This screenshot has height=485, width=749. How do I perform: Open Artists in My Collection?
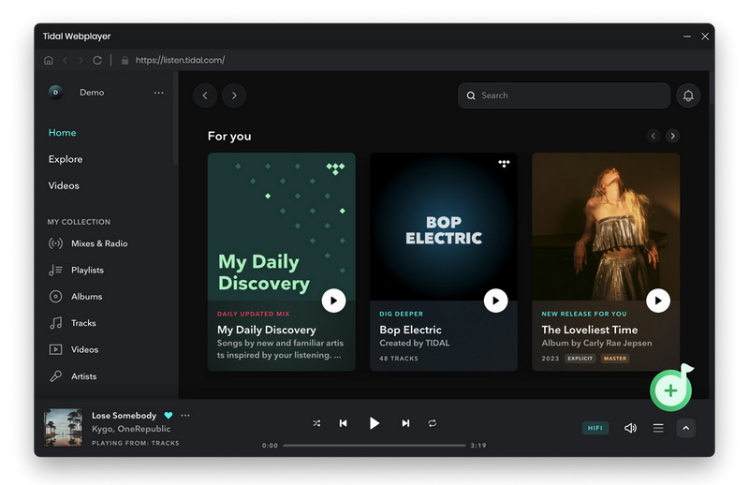click(x=83, y=376)
